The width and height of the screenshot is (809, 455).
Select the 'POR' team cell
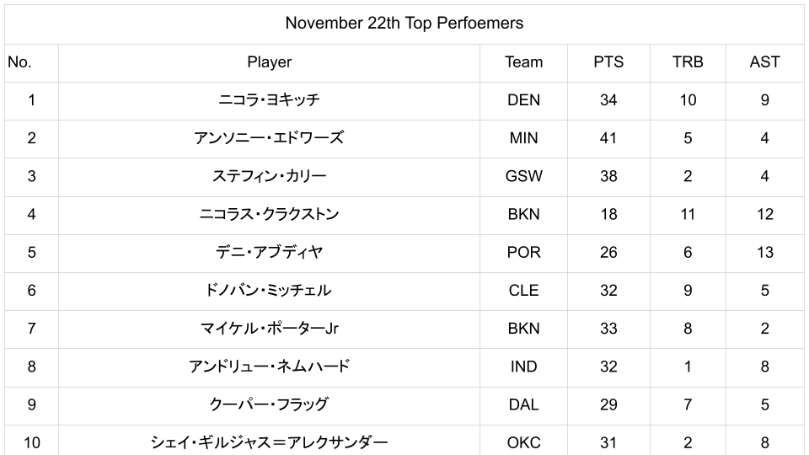point(523,252)
